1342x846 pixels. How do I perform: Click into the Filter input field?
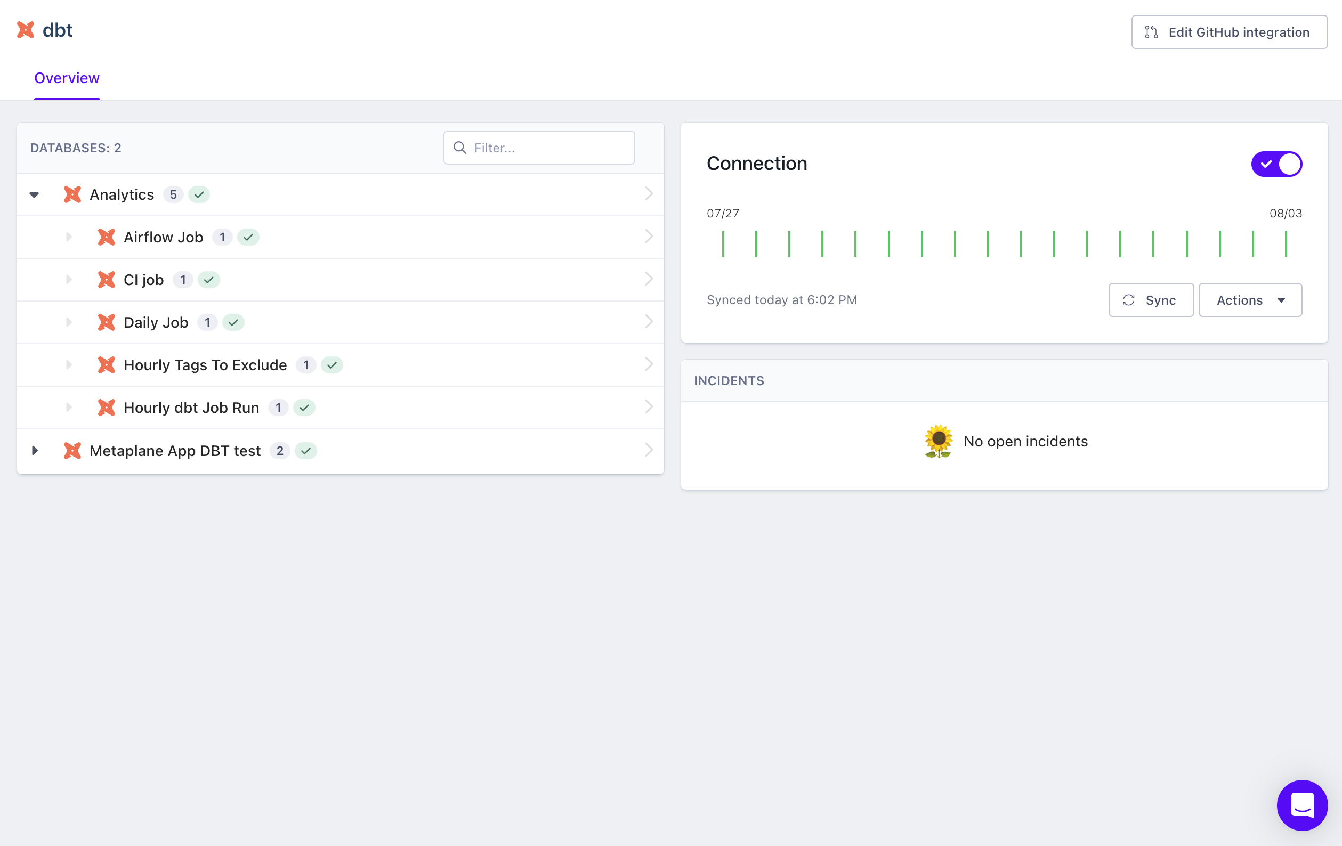pyautogui.click(x=549, y=148)
